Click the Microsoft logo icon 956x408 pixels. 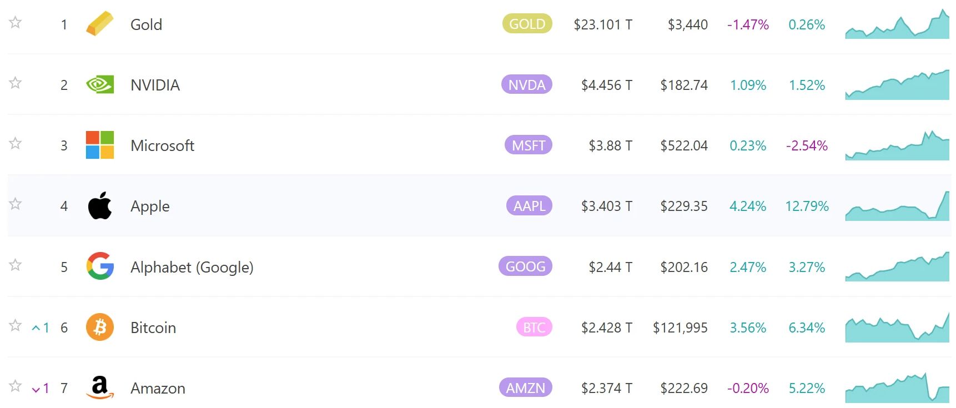(100, 145)
